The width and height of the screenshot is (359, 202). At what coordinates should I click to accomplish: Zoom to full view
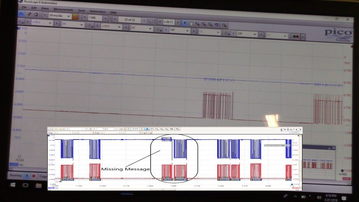(224, 25)
